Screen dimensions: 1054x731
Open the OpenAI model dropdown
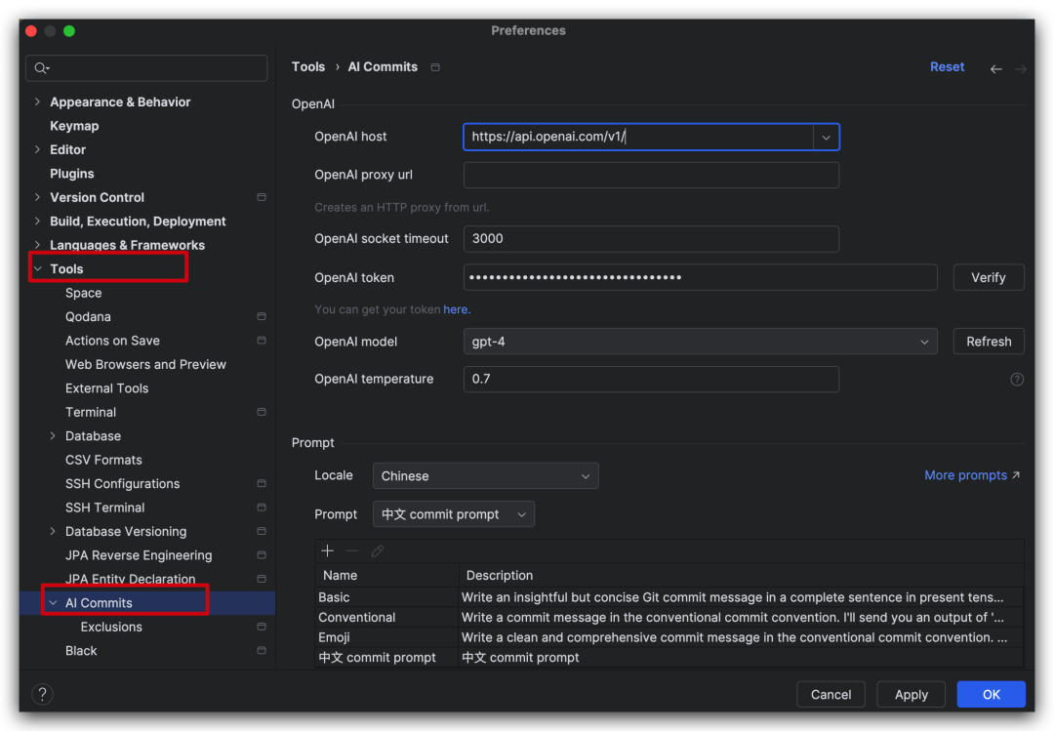point(700,342)
